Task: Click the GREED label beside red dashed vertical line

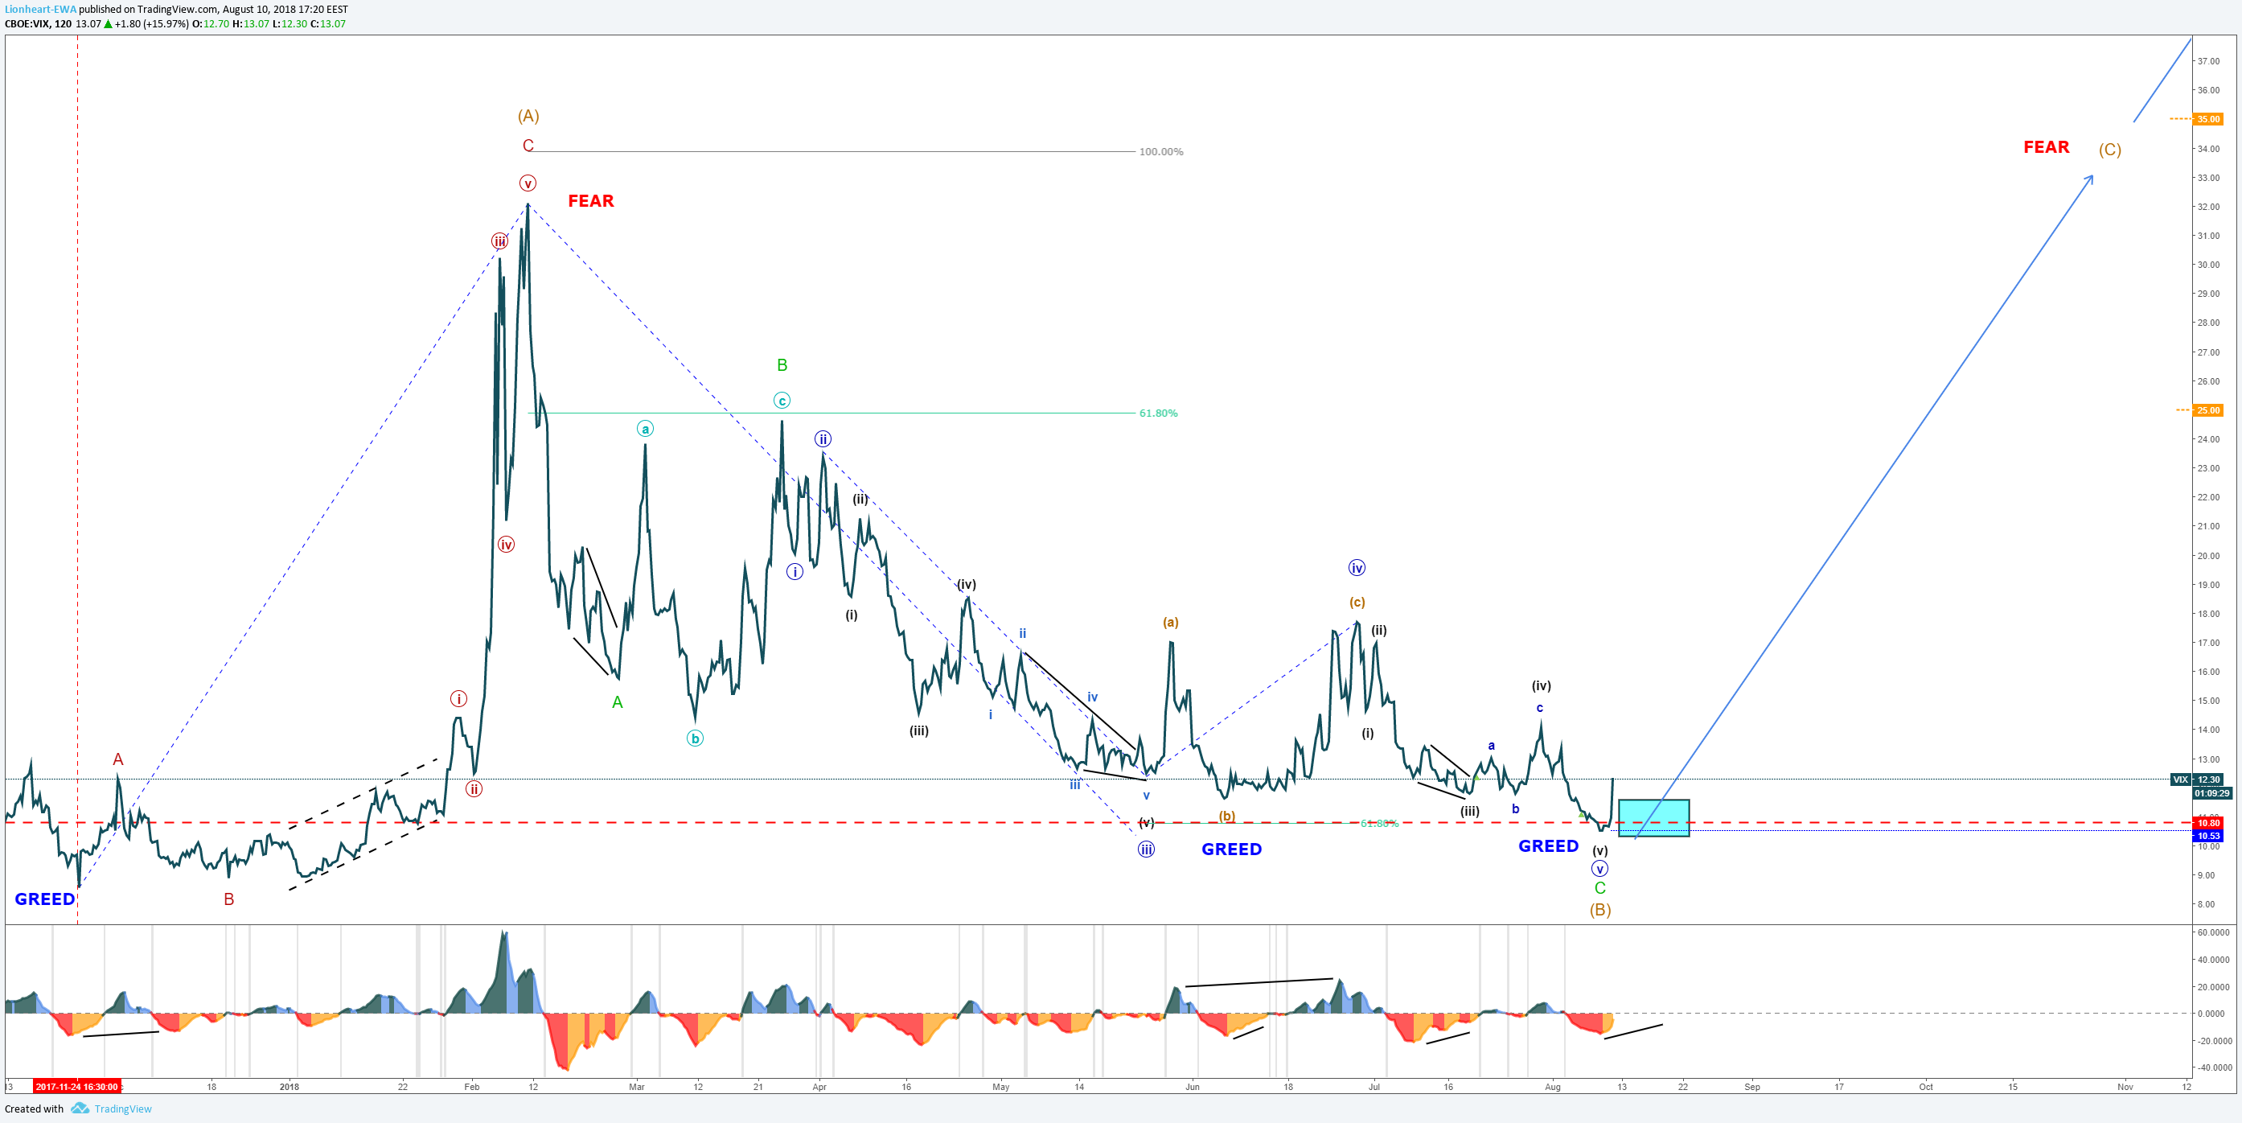Action: [x=44, y=899]
